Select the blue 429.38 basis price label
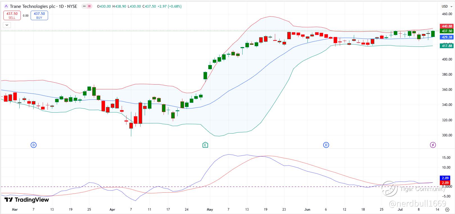 click(x=447, y=37)
